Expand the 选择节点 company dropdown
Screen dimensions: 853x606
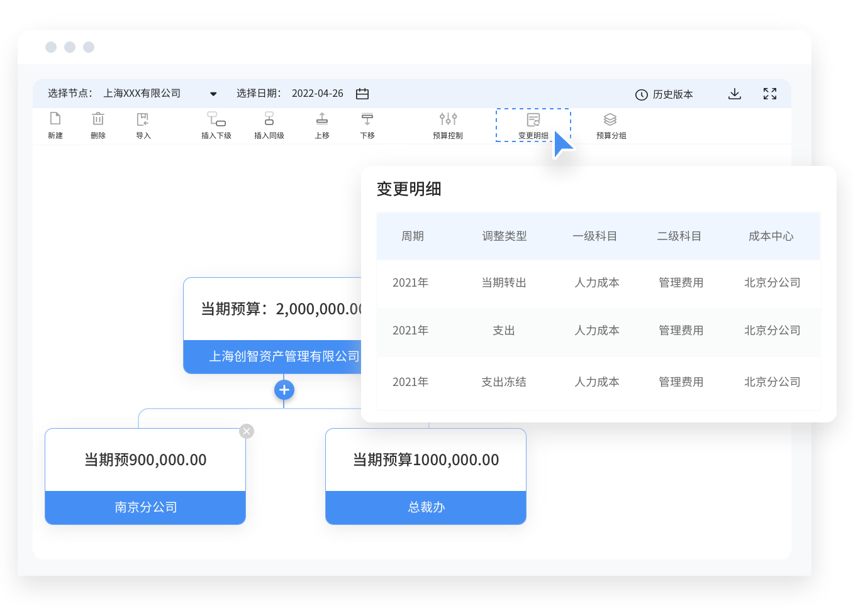click(213, 94)
